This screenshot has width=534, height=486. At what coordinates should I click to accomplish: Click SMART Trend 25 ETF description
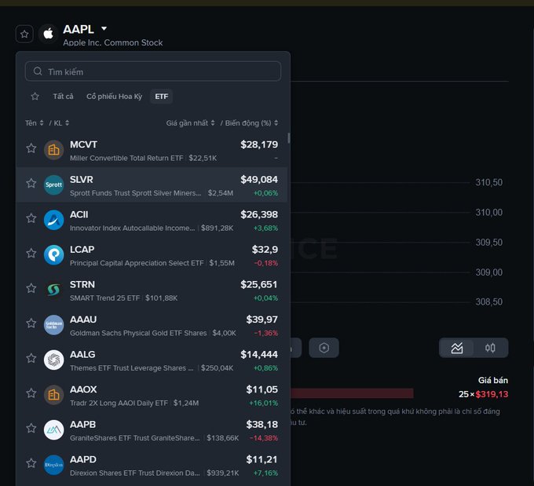pos(105,298)
